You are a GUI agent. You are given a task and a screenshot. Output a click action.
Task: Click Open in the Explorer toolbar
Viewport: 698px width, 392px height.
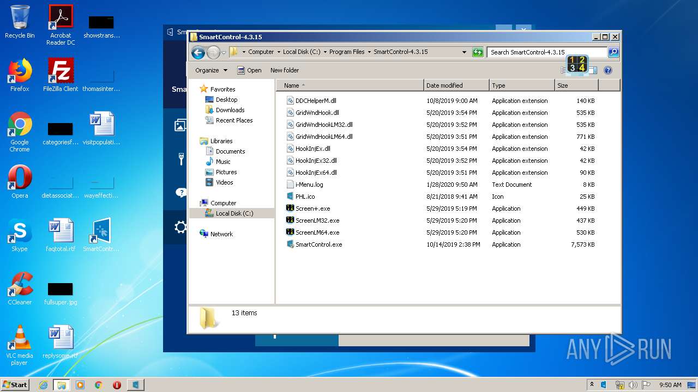[249, 70]
